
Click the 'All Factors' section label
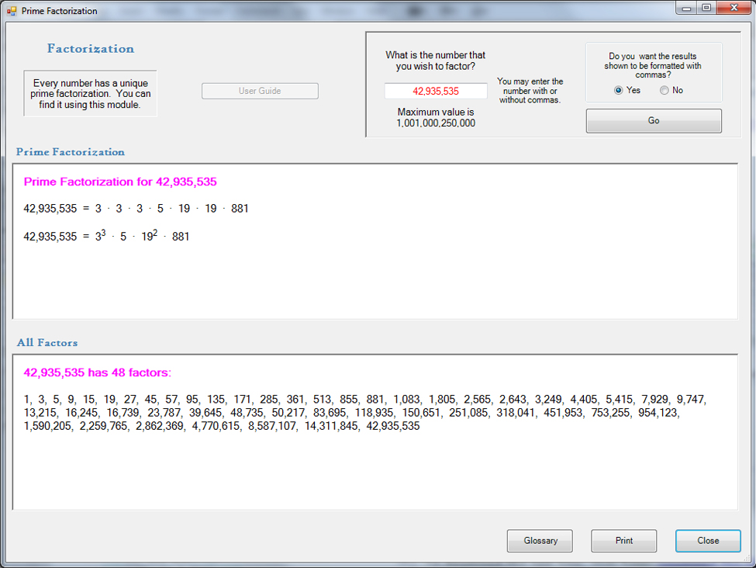point(47,342)
